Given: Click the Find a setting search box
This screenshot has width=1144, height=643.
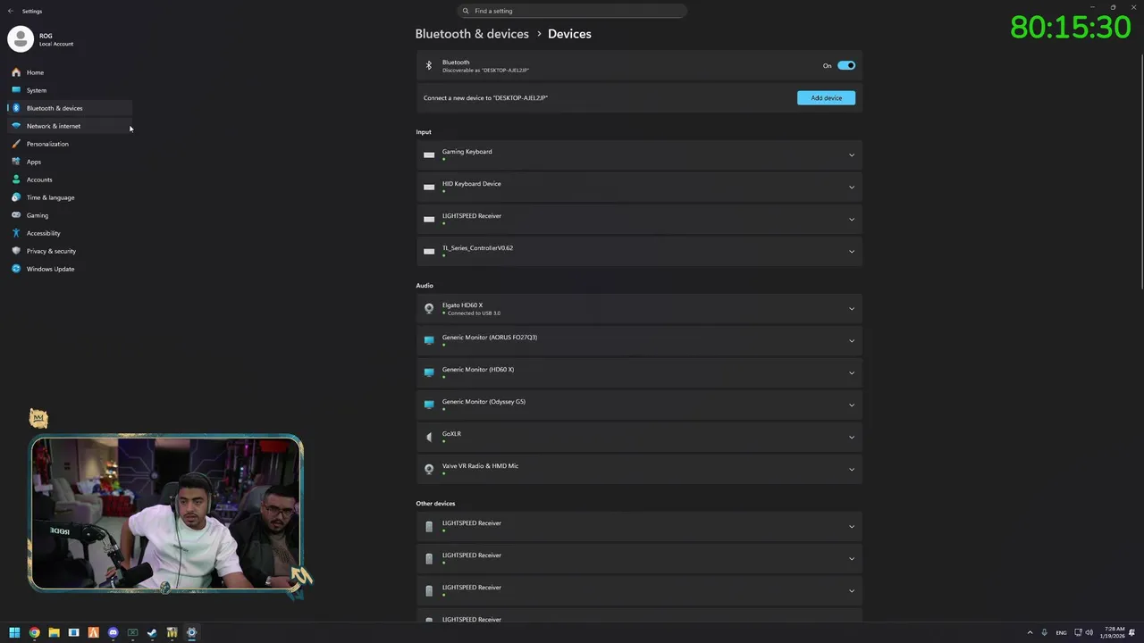Looking at the screenshot, I should [572, 11].
